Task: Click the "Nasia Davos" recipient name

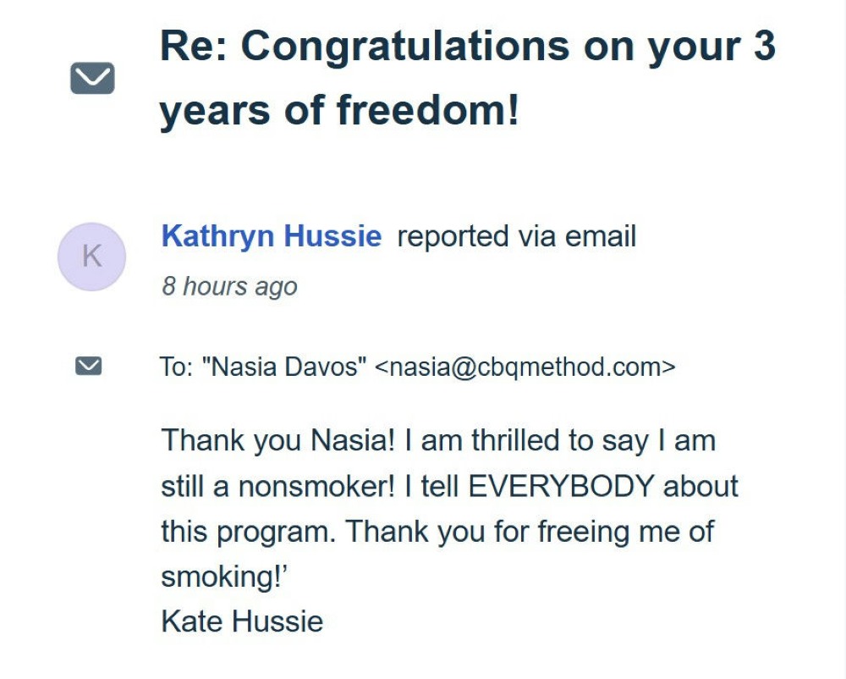Action: pyautogui.click(x=288, y=367)
